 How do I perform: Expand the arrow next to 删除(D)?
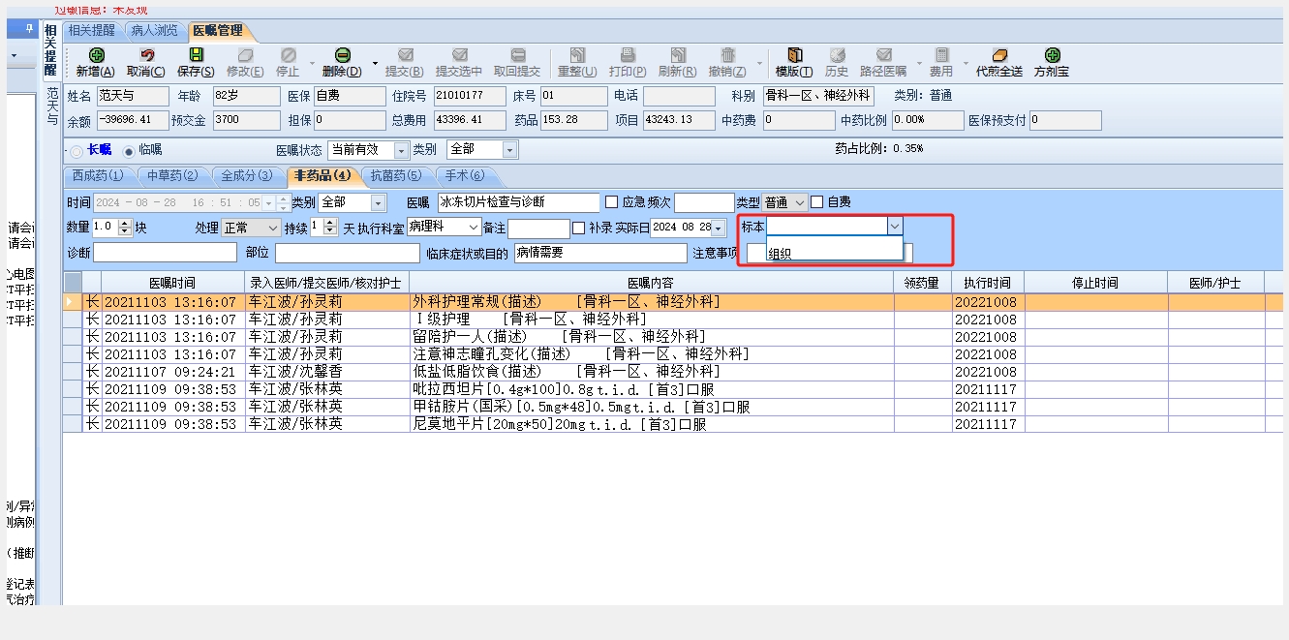(375, 65)
